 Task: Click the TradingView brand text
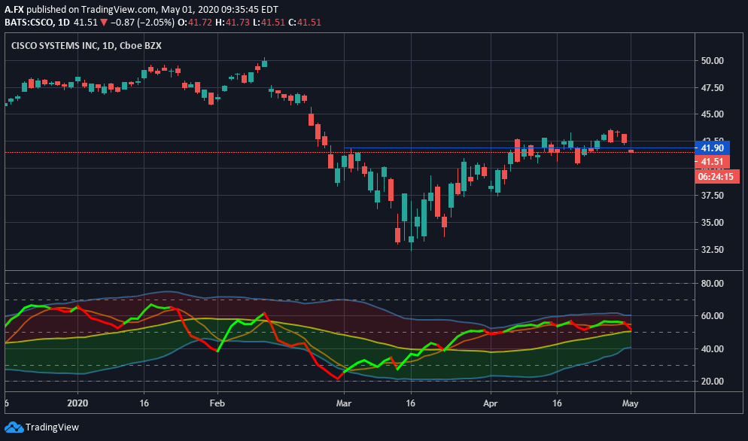pos(52,427)
